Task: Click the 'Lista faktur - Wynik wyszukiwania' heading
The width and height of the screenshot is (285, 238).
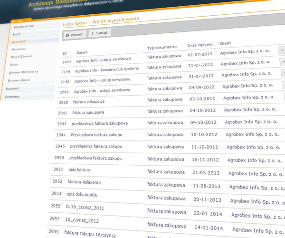Action: [x=101, y=21]
